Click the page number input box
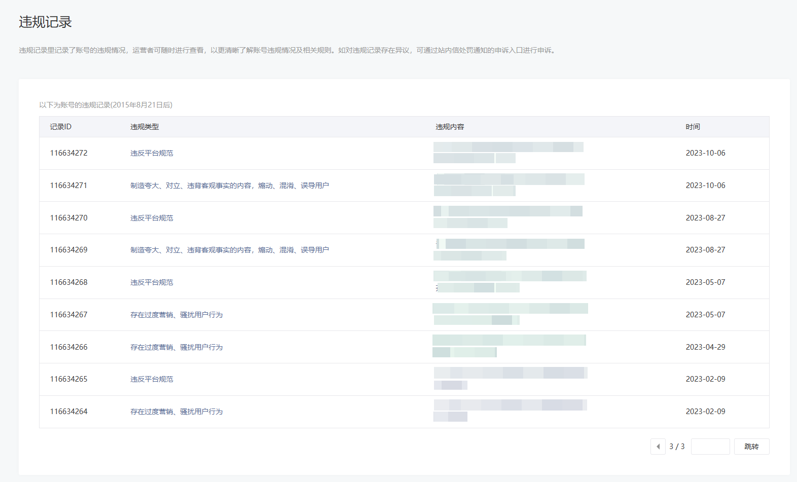797x482 pixels. point(710,447)
